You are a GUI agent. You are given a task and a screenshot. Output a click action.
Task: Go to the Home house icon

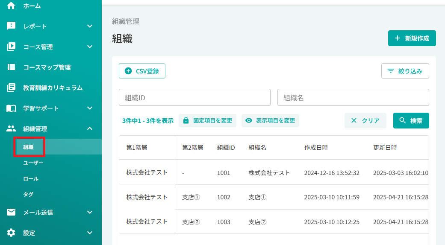pyautogui.click(x=11, y=6)
